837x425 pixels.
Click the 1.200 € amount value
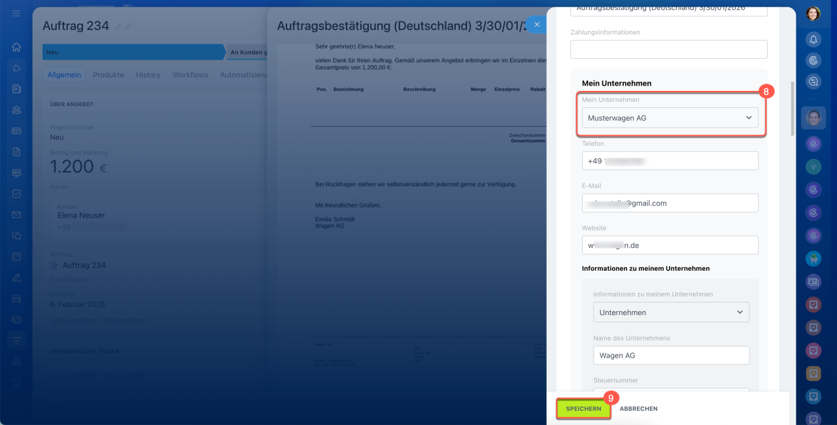[78, 166]
